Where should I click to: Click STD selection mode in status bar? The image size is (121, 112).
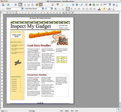coord(72,111)
